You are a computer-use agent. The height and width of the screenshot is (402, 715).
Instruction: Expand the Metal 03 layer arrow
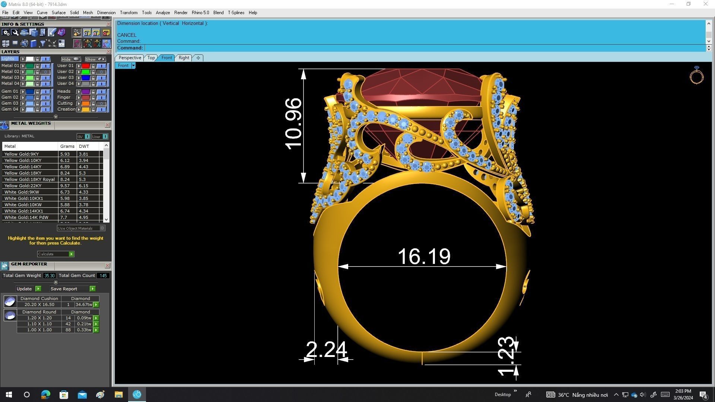23,78
